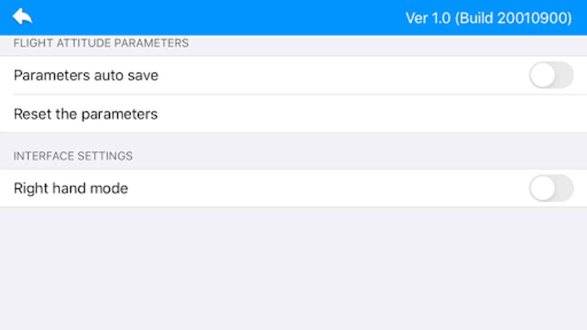Image resolution: width=587 pixels, height=330 pixels.
Task: Enable the Parameters auto save switch
Action: click(x=551, y=75)
